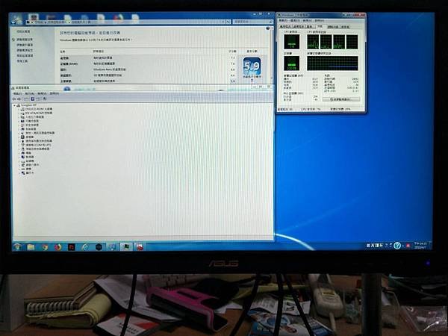
Task: Click the red icon at the end of taskbar apps
Action: 140,247
